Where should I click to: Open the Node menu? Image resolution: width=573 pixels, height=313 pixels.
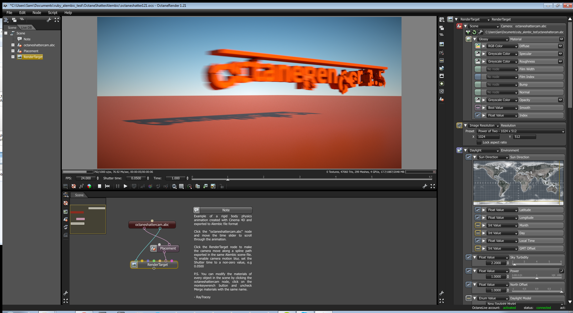(37, 12)
